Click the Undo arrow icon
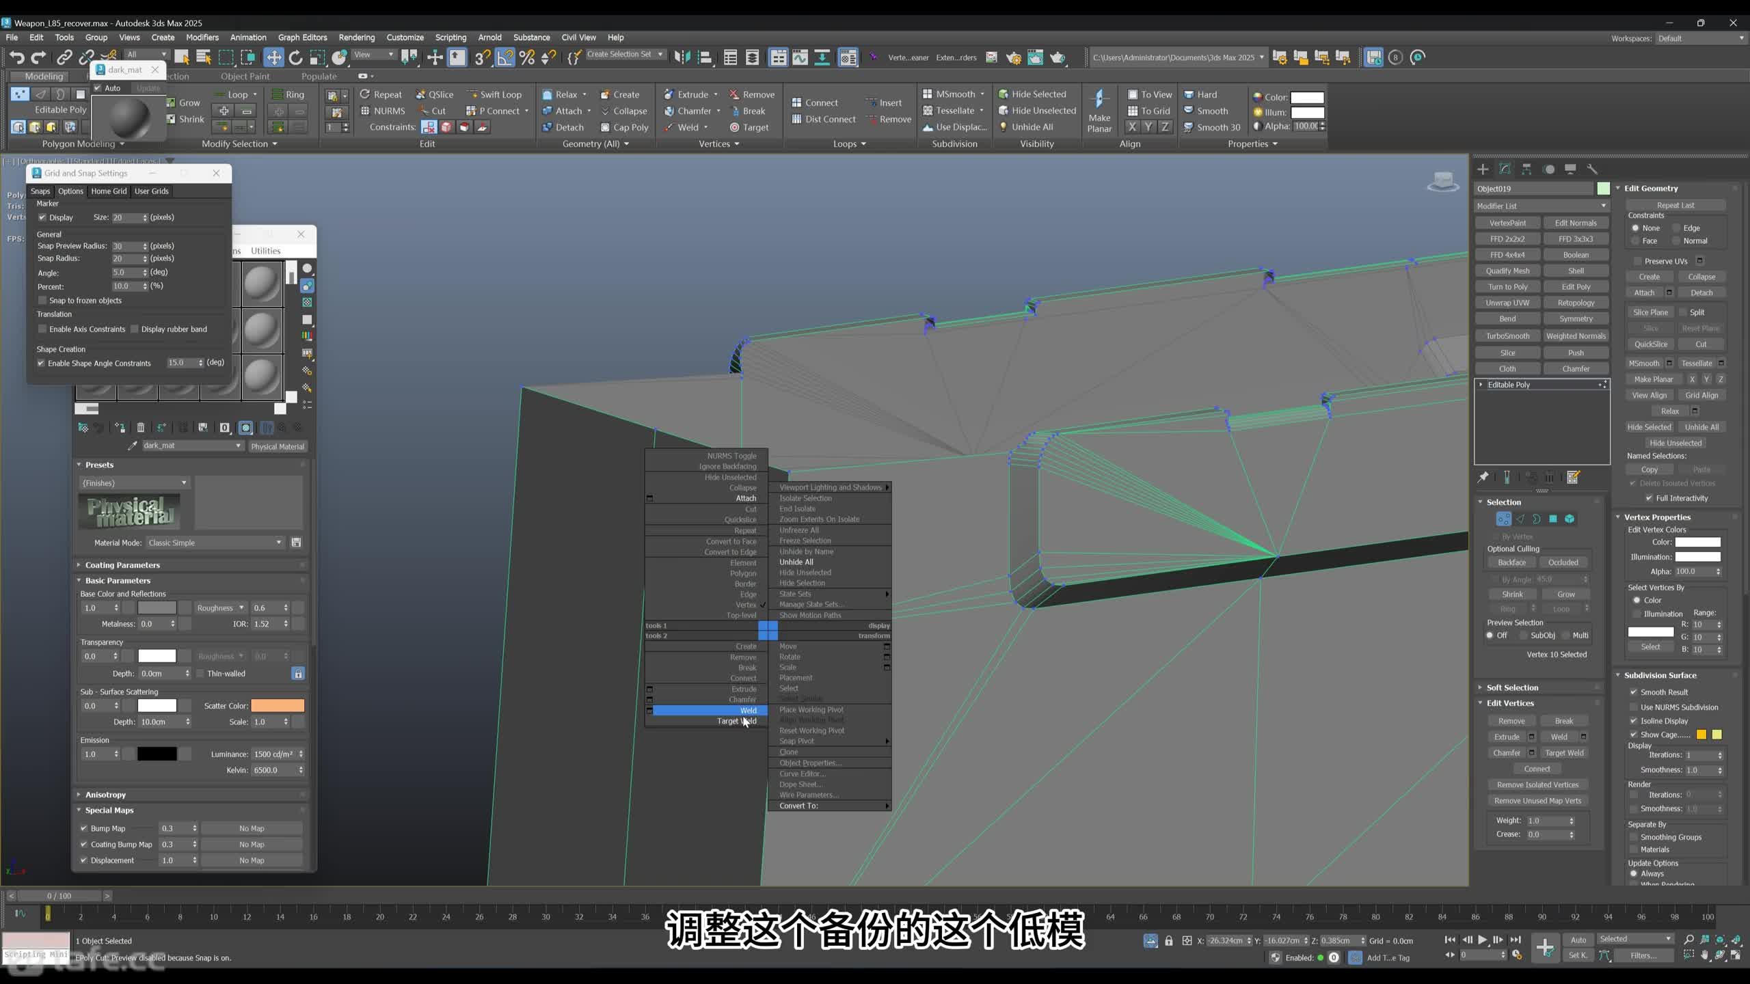1750x984 pixels. [x=16, y=57]
